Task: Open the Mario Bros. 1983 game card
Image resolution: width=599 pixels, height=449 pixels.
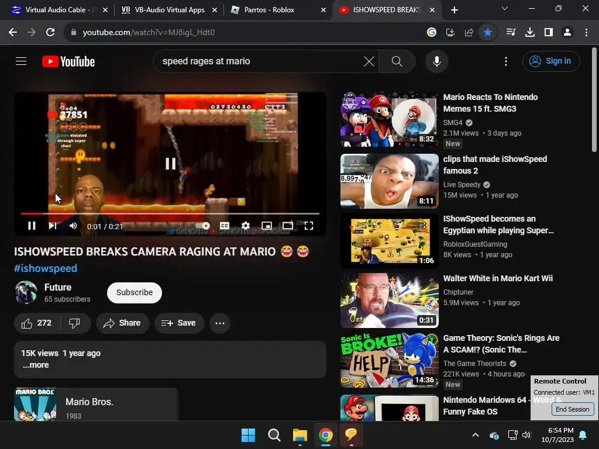Action: coord(96,405)
